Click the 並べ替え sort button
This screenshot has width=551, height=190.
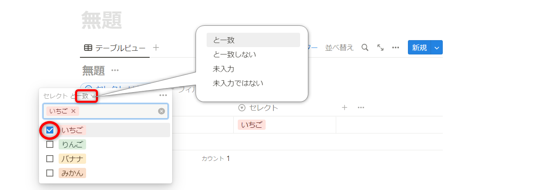pos(339,47)
